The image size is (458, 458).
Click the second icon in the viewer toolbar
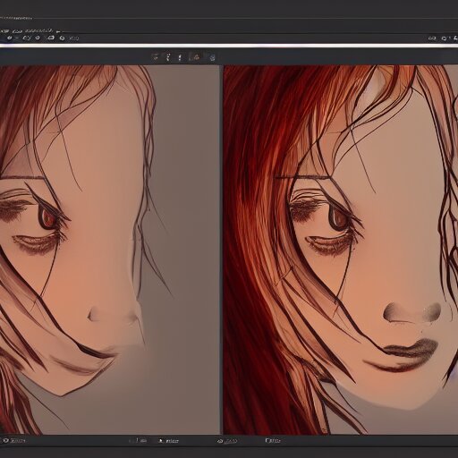168,57
